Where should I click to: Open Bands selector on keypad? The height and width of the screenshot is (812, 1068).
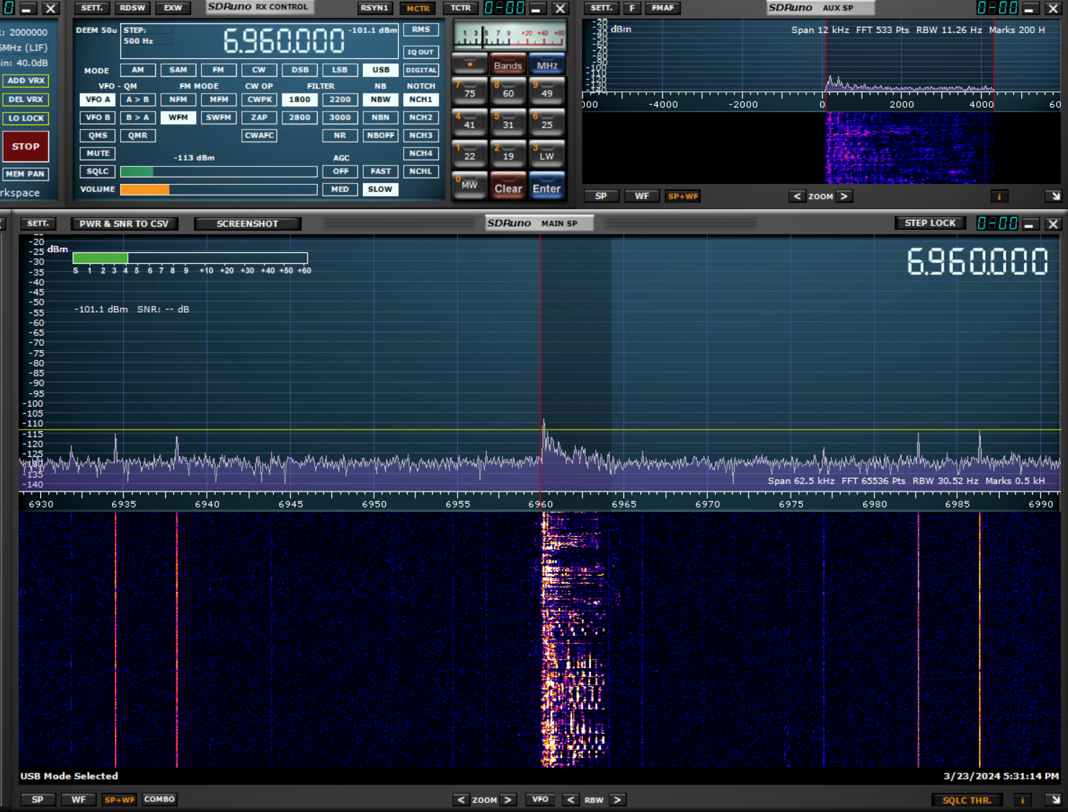[x=508, y=65]
